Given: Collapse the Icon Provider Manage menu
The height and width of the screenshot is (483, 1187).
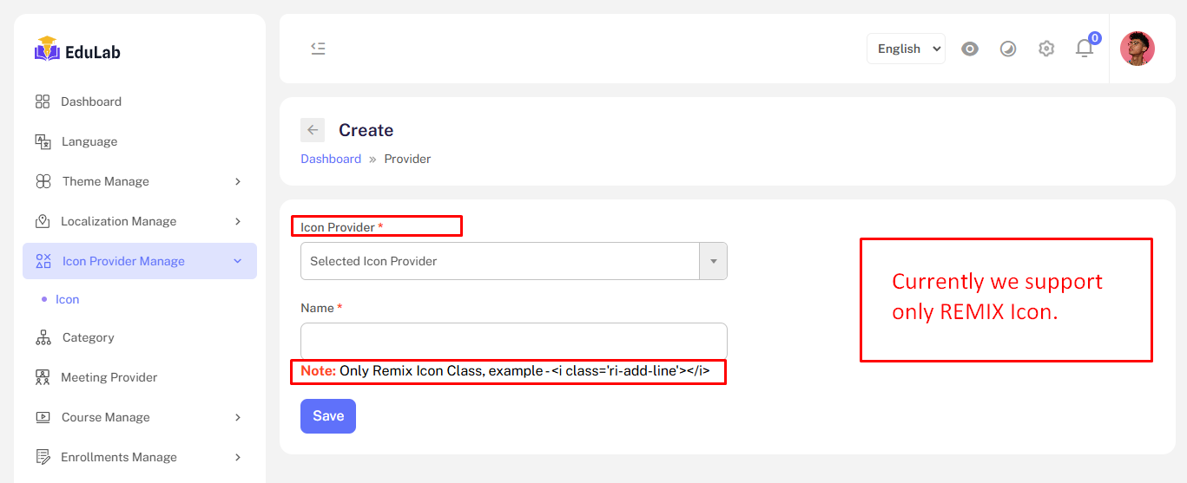Looking at the screenshot, I should 238,261.
